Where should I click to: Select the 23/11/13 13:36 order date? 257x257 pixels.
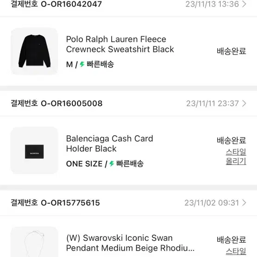coord(212,4)
